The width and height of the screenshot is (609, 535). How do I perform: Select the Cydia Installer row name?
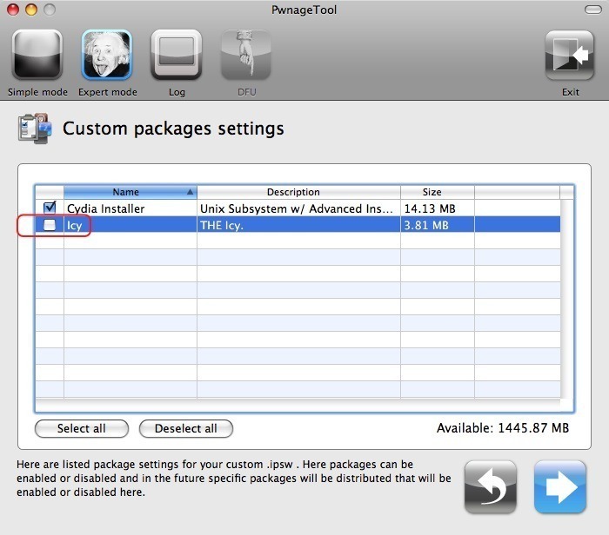105,208
